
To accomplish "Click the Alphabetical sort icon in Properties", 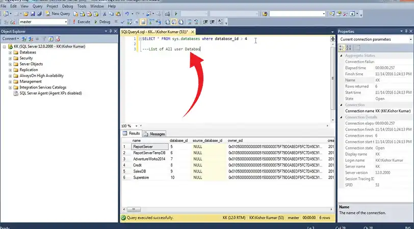I will pyautogui.click(x=349, y=48).
